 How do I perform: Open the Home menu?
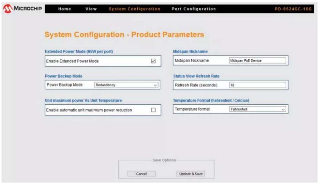pyautogui.click(x=64, y=9)
